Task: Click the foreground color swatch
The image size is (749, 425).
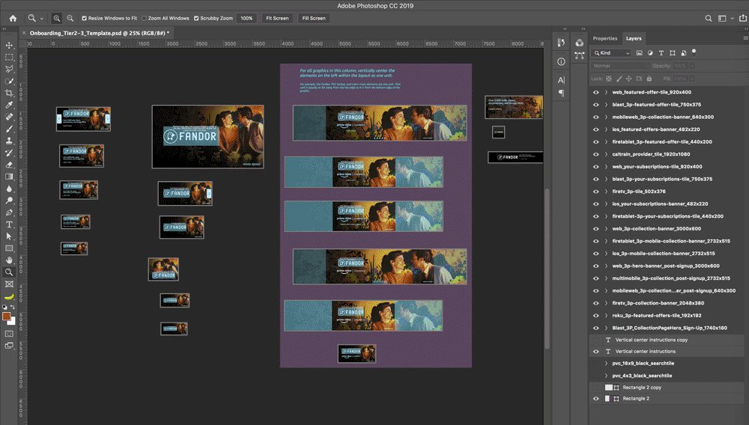Action: pyautogui.click(x=6, y=317)
